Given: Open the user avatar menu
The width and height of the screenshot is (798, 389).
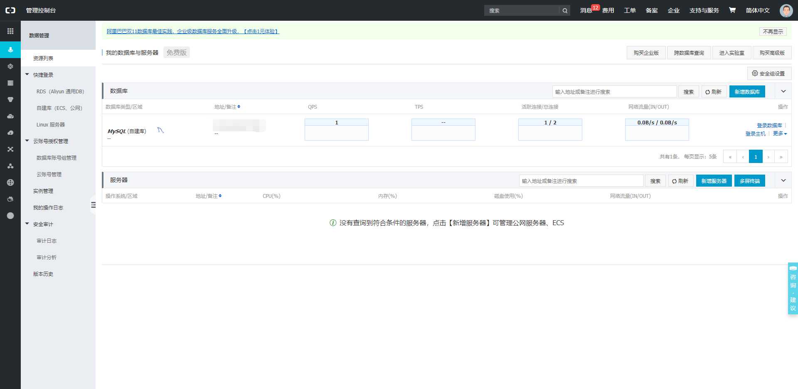Looking at the screenshot, I should tap(786, 10).
